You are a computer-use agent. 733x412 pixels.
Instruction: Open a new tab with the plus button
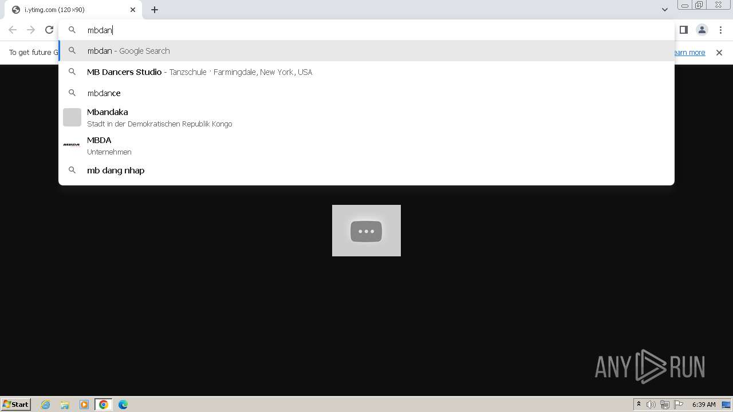pyautogui.click(x=155, y=10)
